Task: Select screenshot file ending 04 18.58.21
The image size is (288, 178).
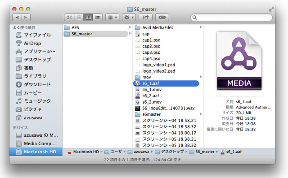Action: coord(166,121)
